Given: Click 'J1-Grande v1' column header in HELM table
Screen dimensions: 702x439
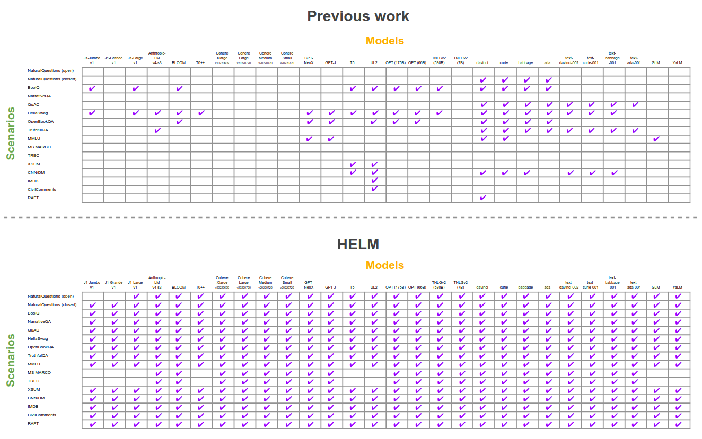Looking at the screenshot, I should point(113,285).
